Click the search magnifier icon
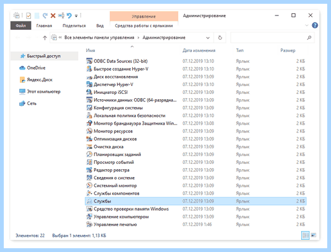 (x=309, y=37)
